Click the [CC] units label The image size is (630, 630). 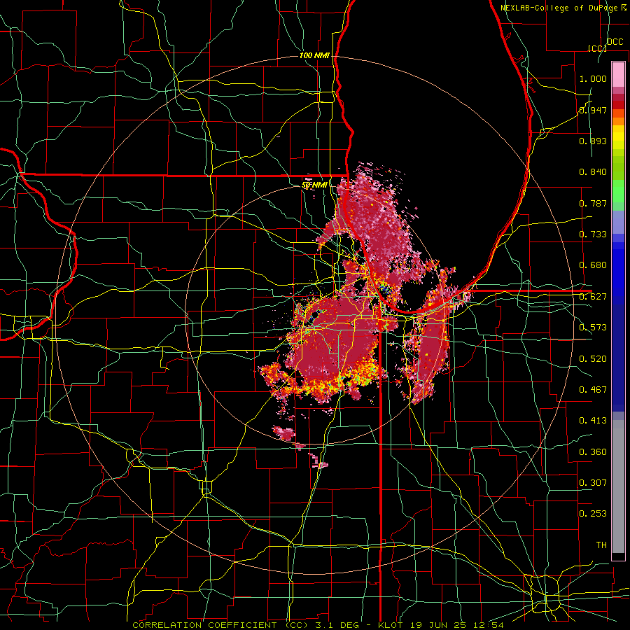click(597, 48)
